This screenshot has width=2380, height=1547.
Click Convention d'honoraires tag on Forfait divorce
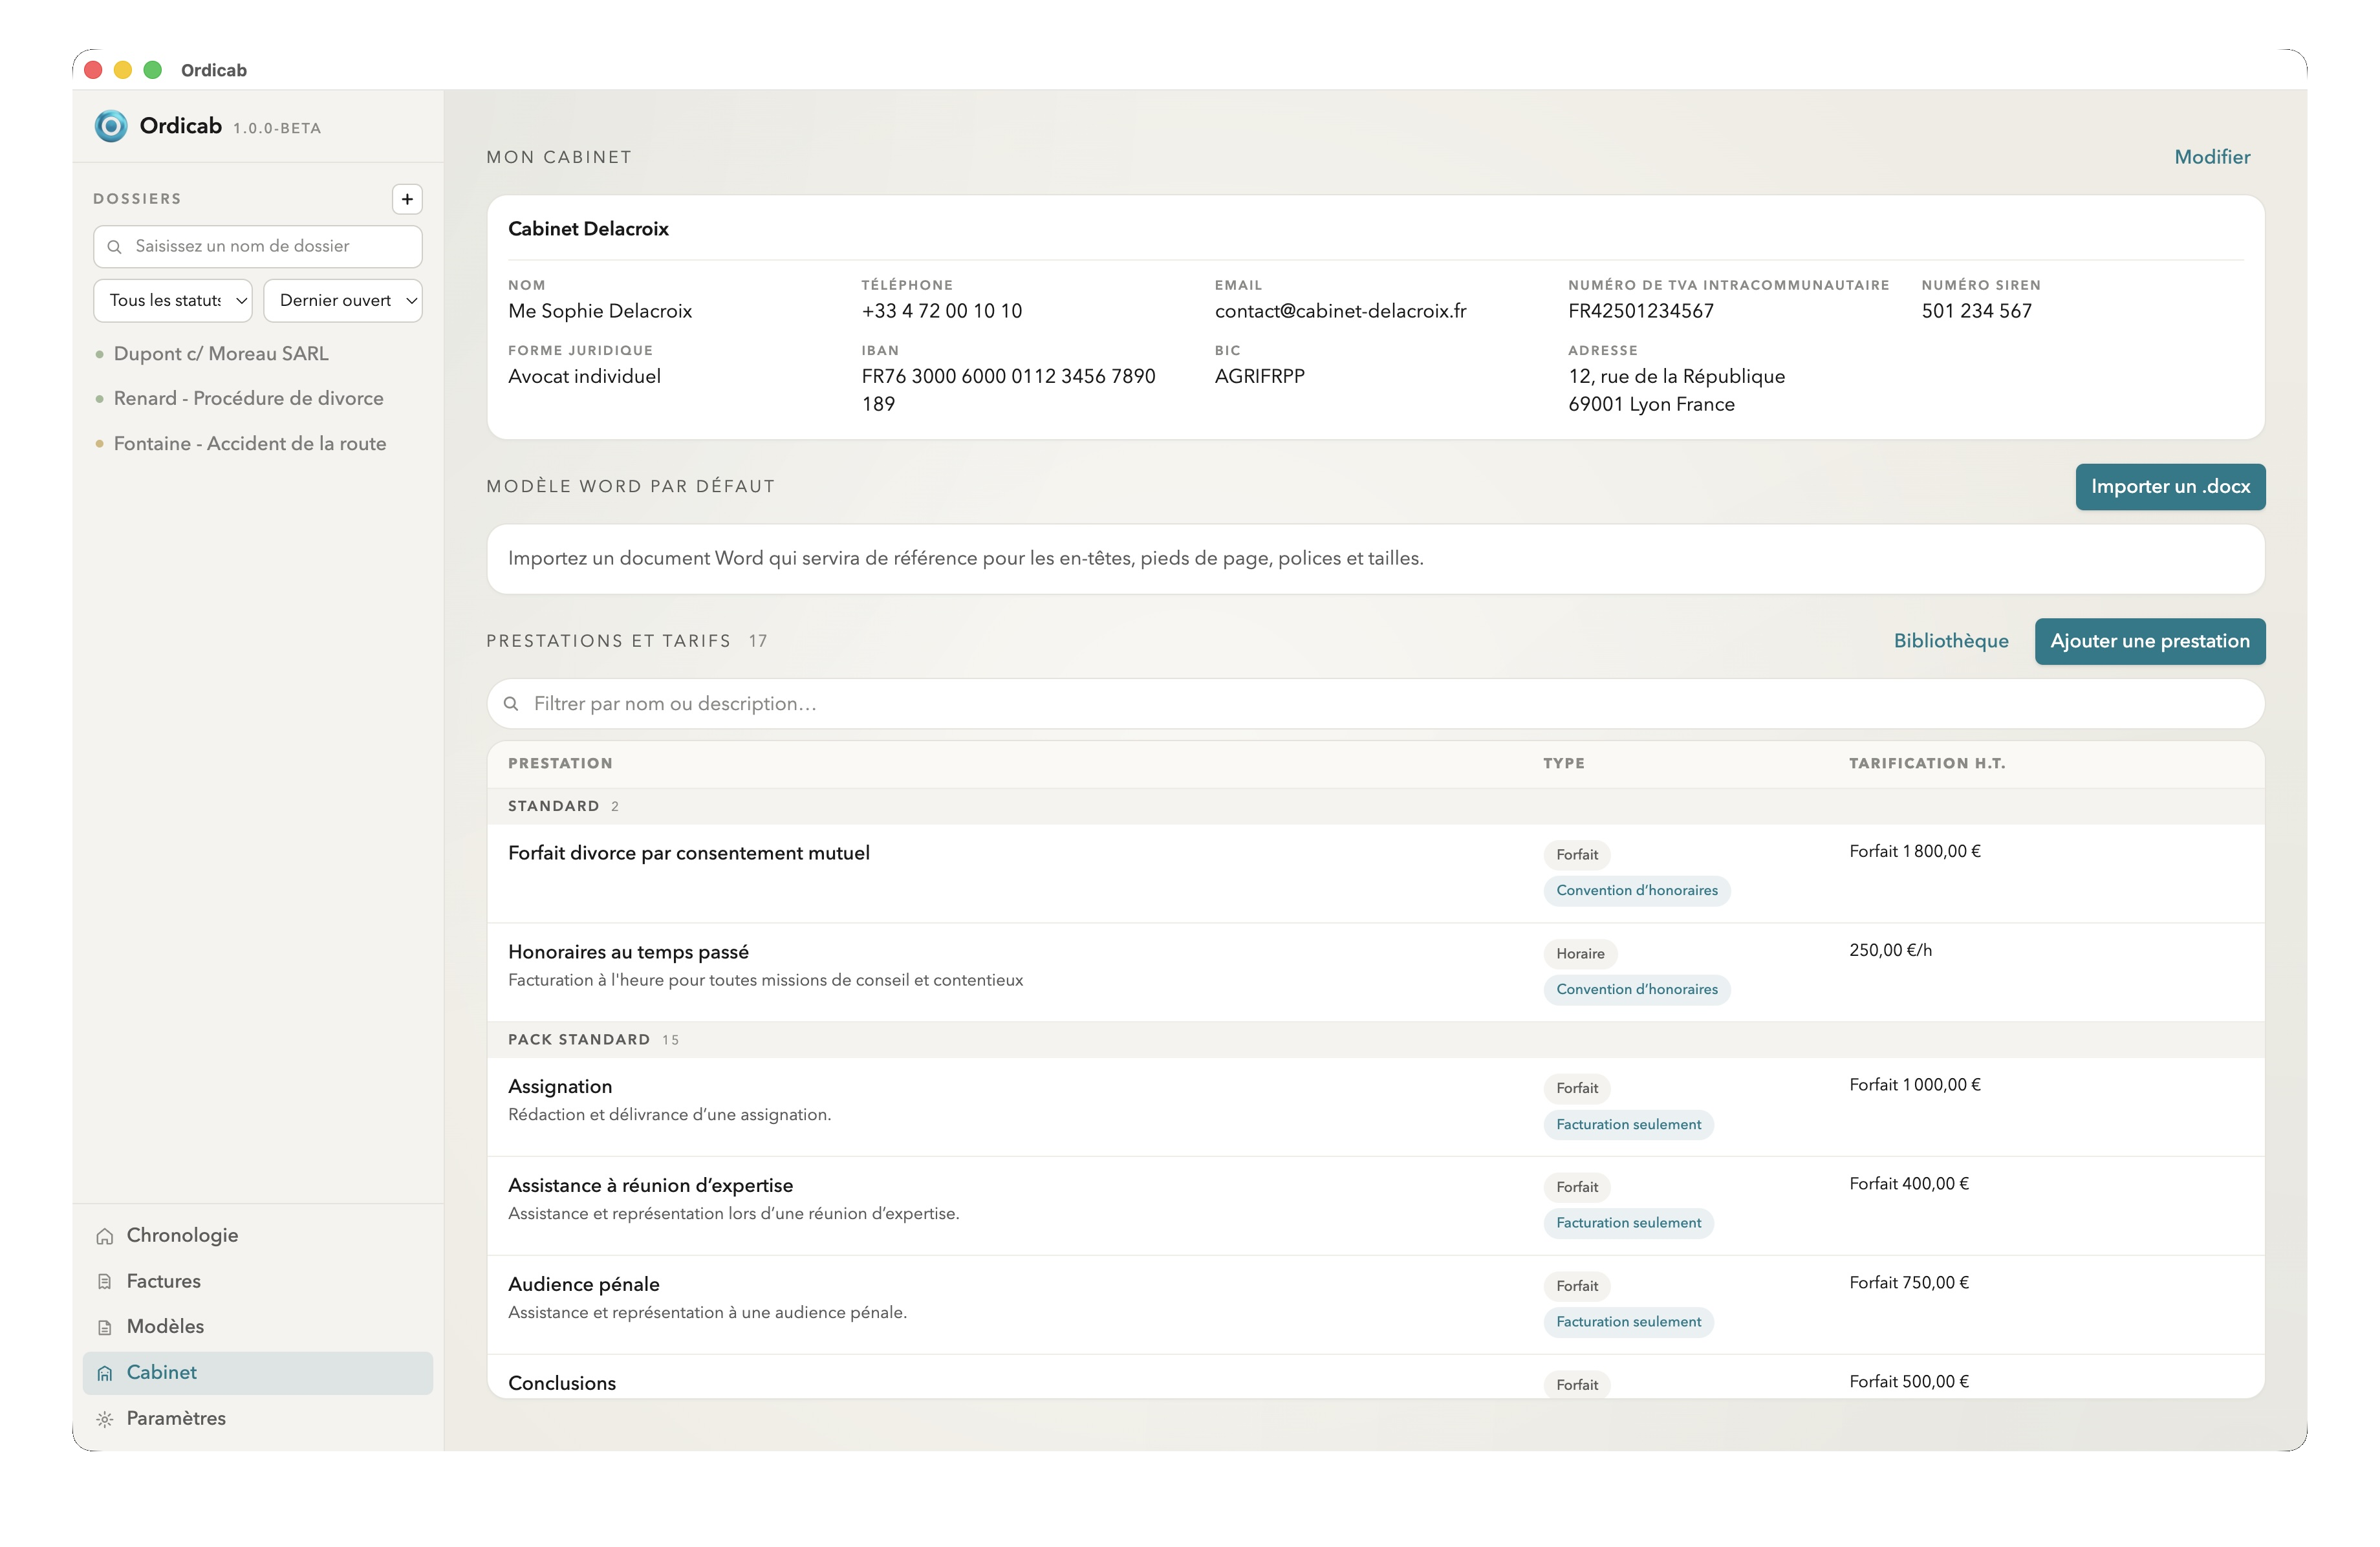1636,891
